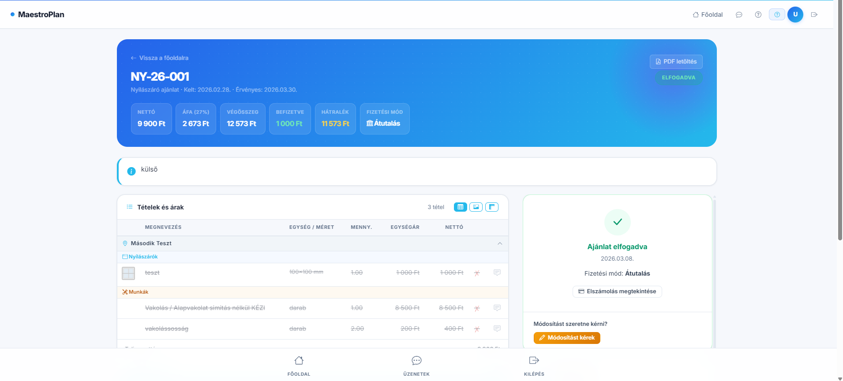The image size is (843, 381).
Task: Click the logout icon in the top bar
Action: (x=814, y=15)
